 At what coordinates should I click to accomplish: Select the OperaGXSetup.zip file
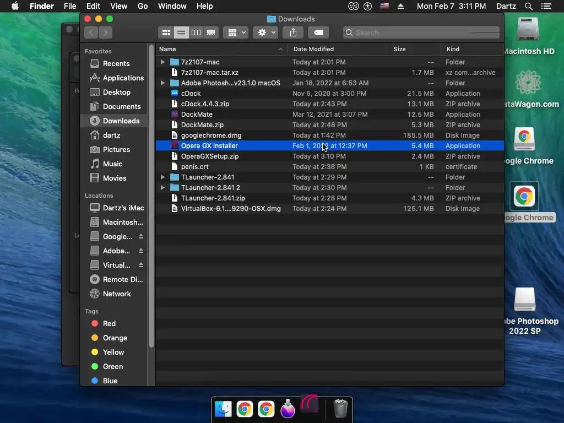[329, 156]
